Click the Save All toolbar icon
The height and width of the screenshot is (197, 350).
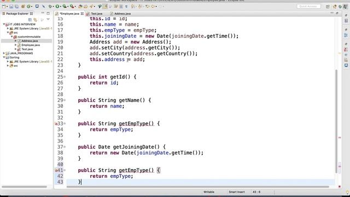pos(17,7)
